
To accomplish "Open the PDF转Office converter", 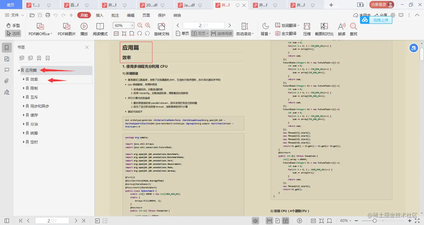I will pos(40,30).
